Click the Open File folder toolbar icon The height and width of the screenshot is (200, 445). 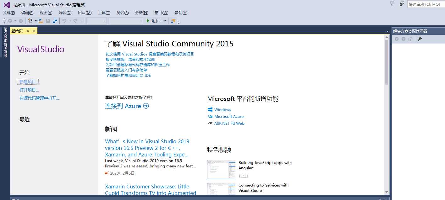point(41,21)
